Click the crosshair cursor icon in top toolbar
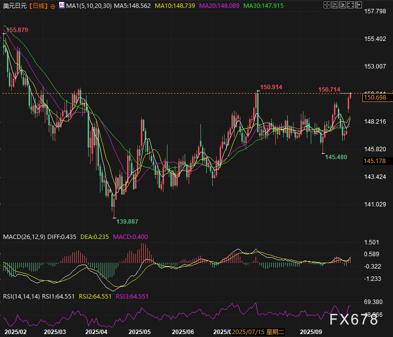 327,5
